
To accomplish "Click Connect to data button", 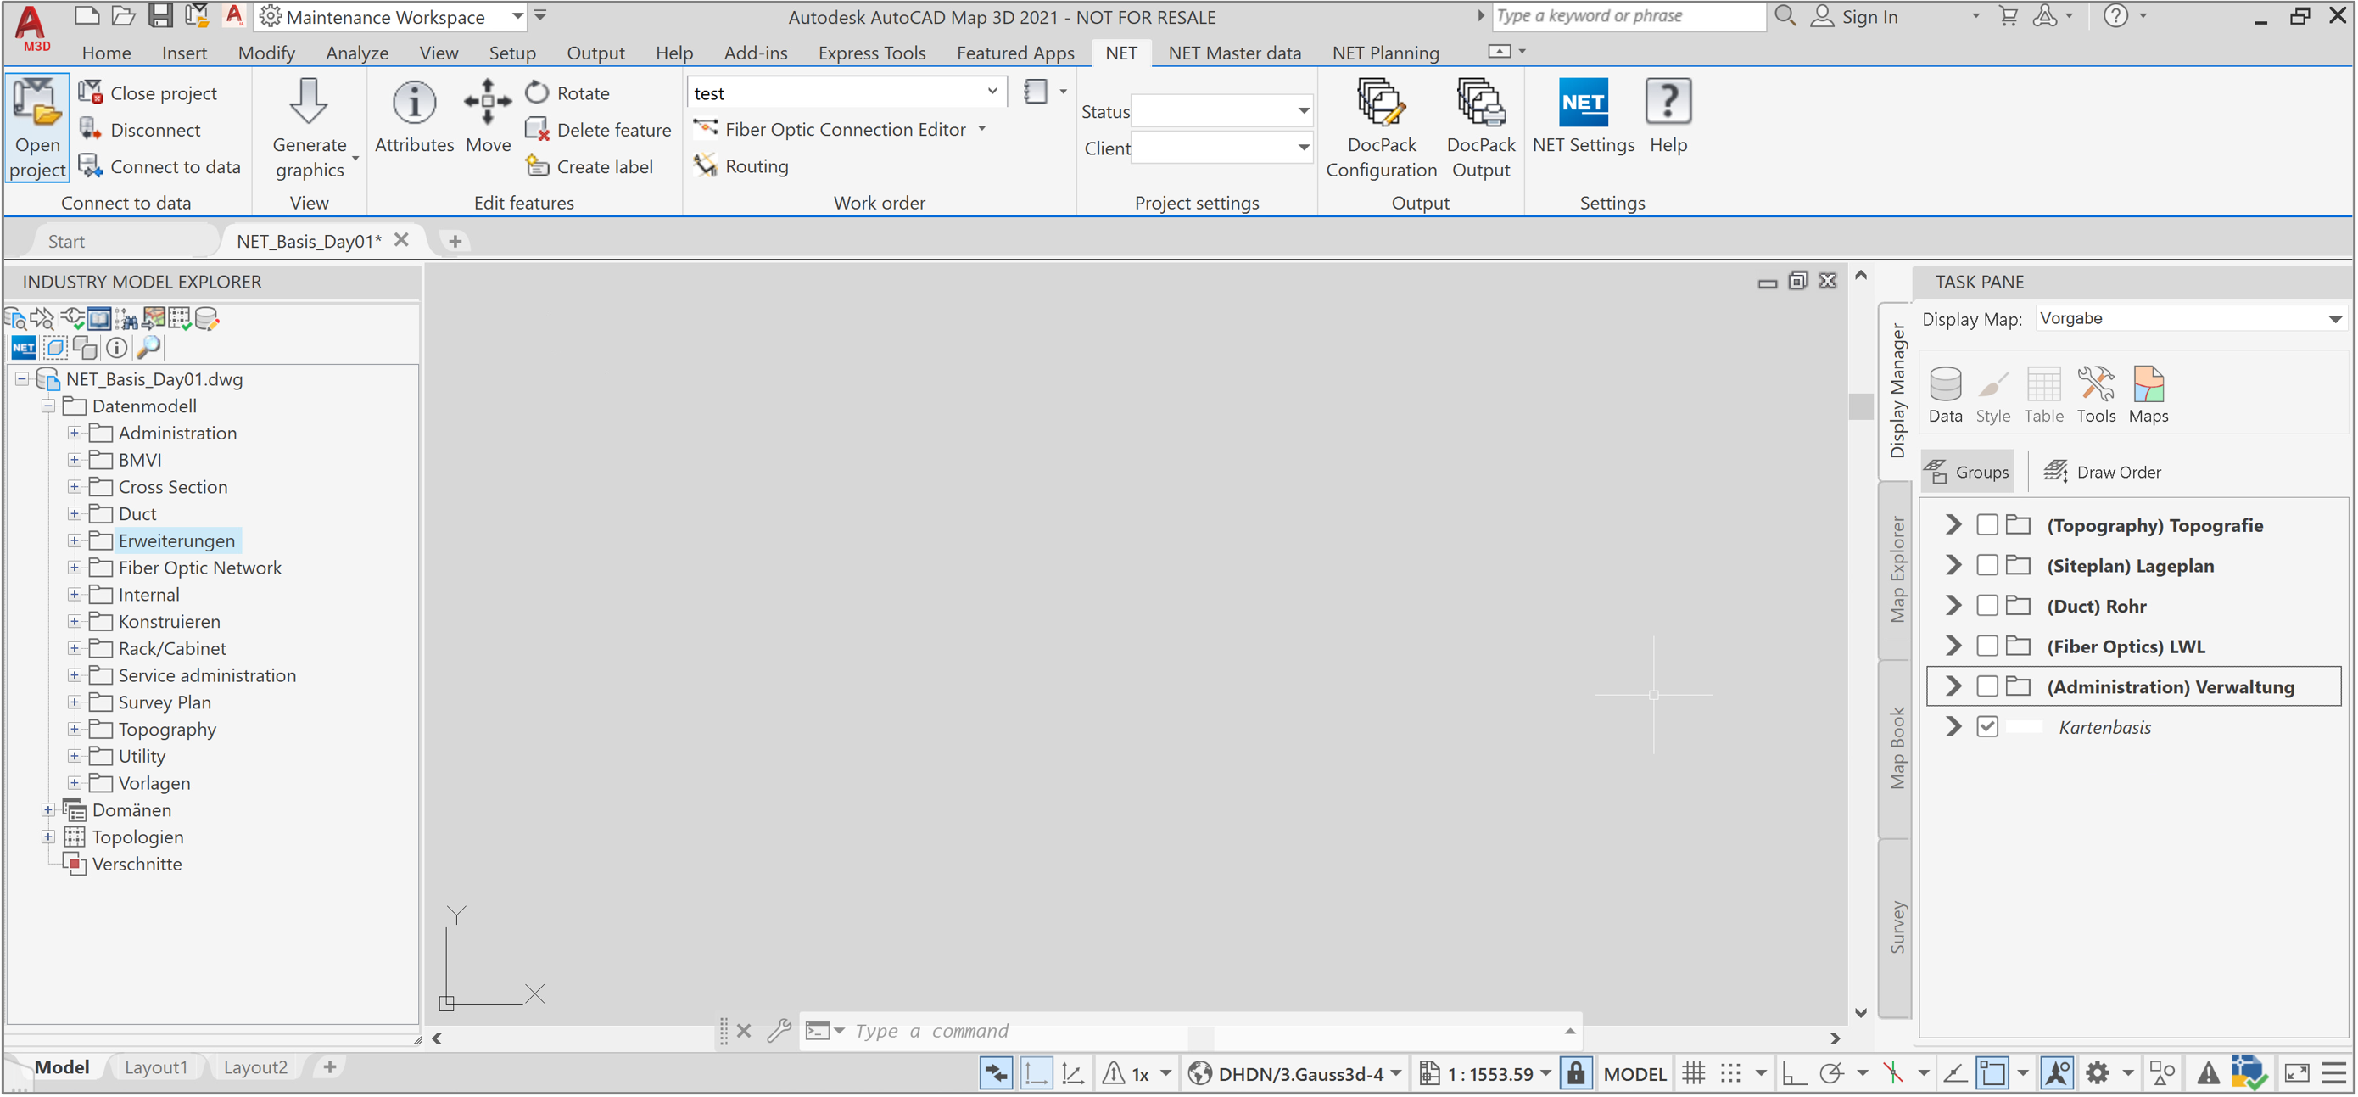I will tap(160, 166).
